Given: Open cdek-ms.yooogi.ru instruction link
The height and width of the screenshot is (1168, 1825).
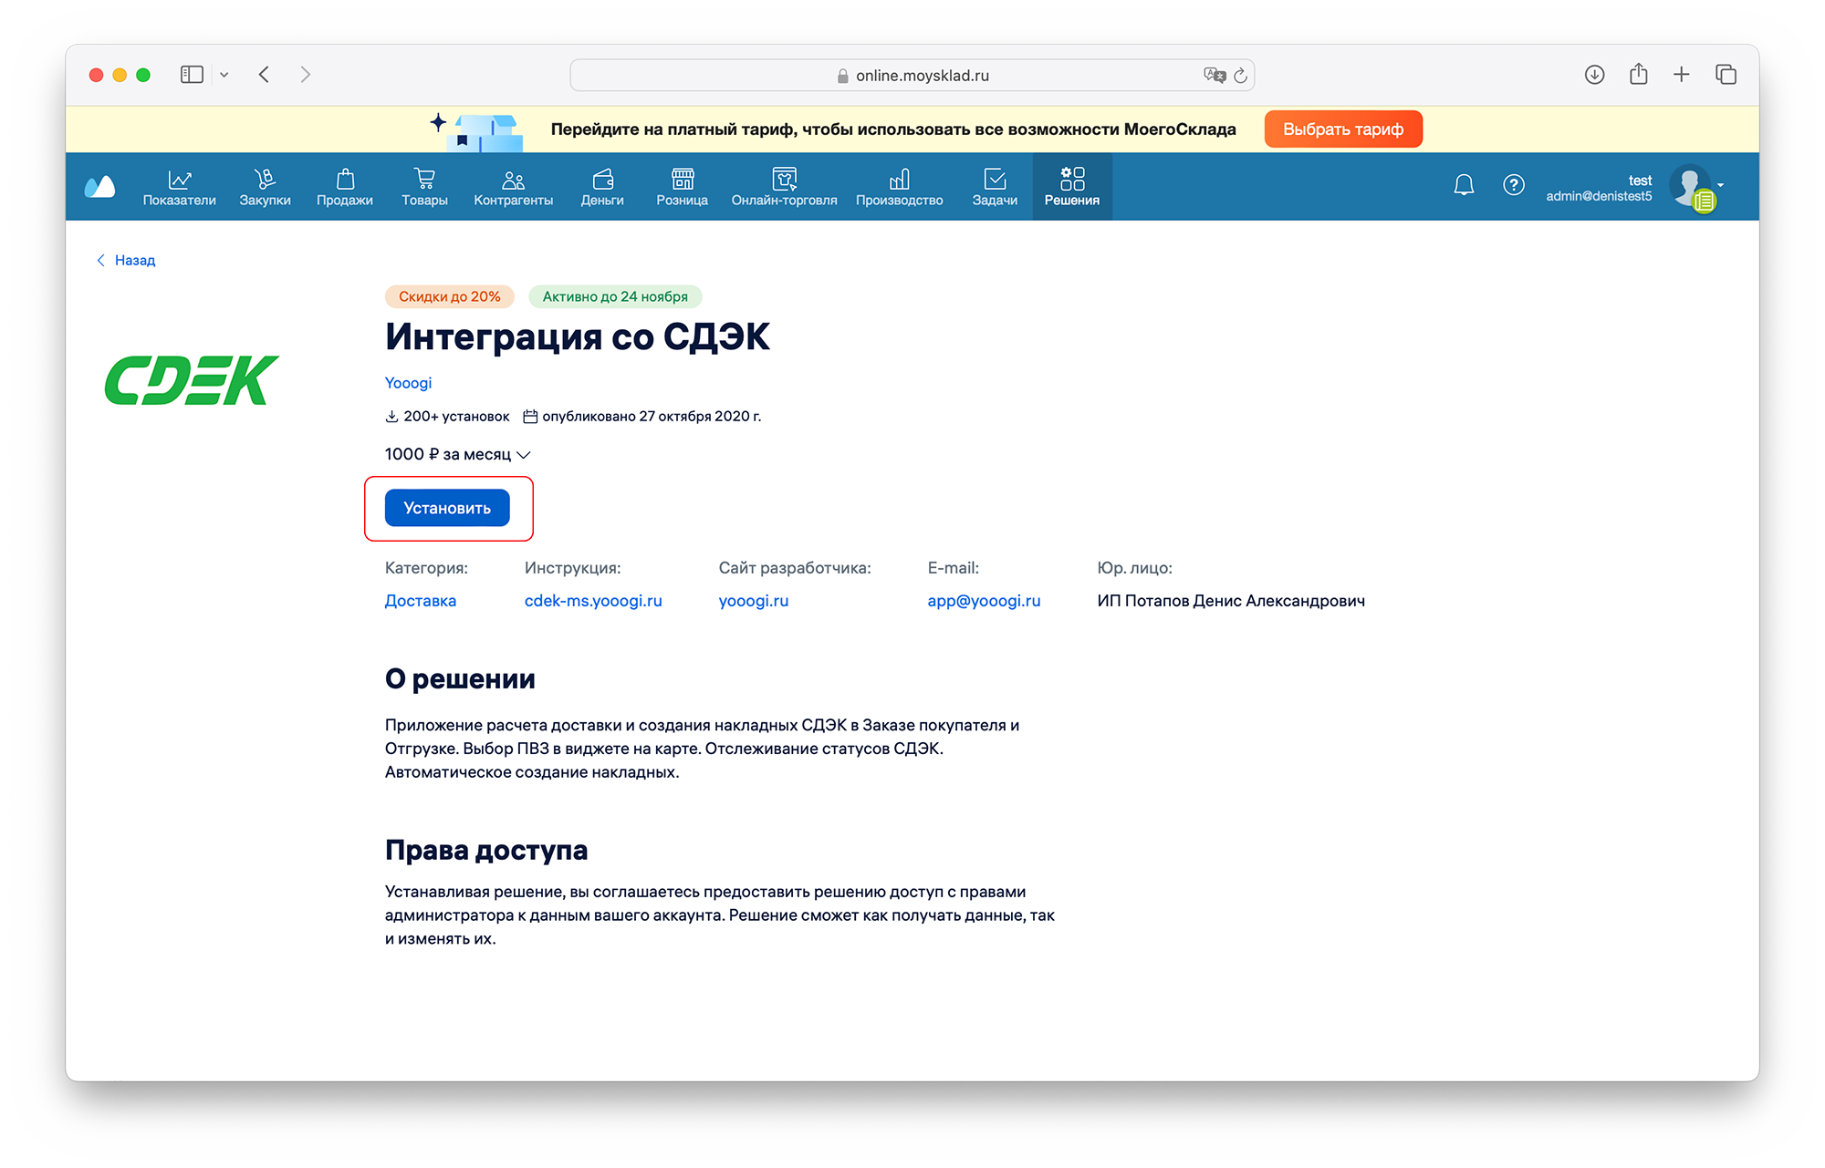Looking at the screenshot, I should (593, 601).
